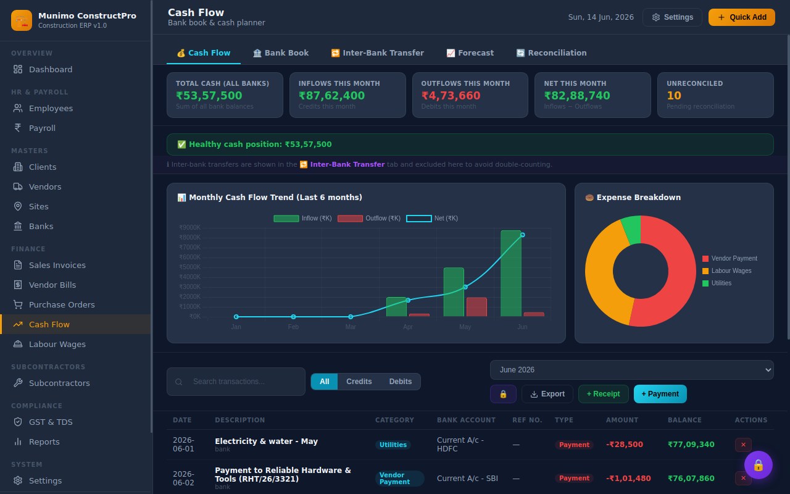
Task: Click the Healthy cash position banner
Action: coord(470,144)
